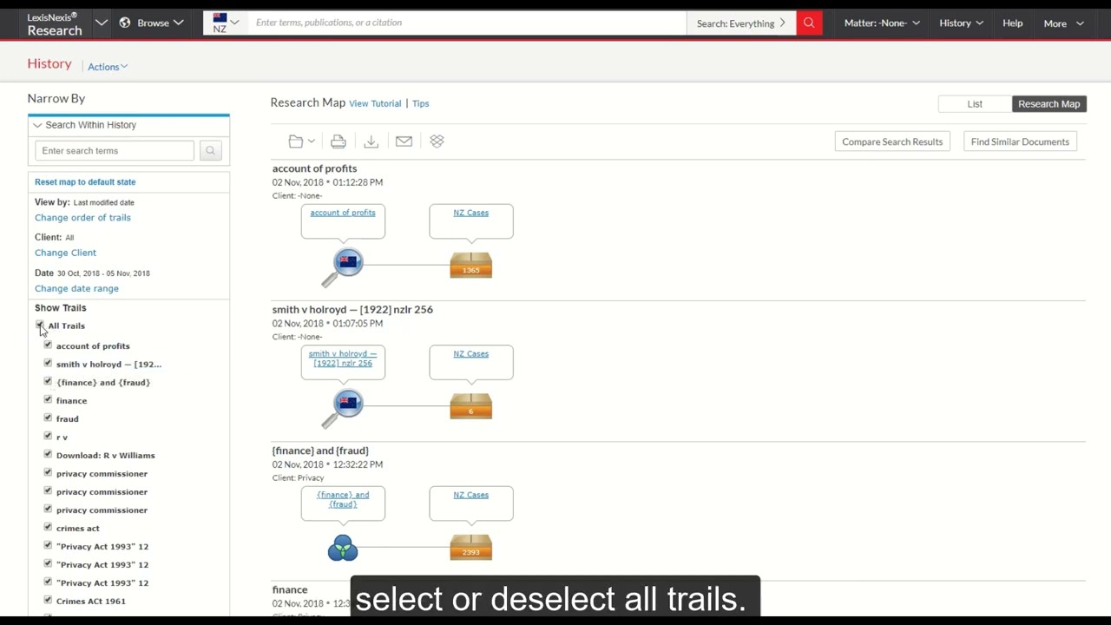Open the View Tutorial link
This screenshot has width=1111, height=625.
375,103
